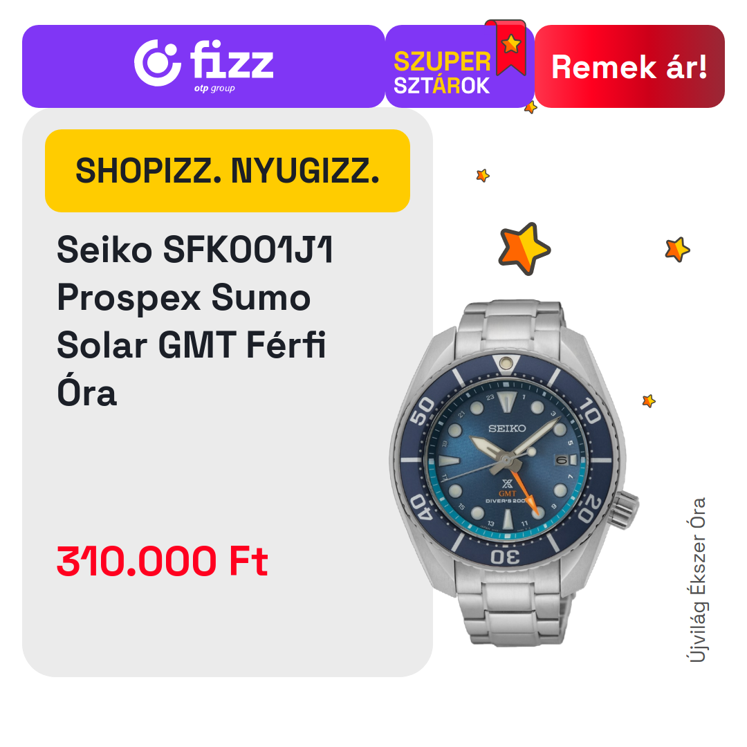Click the small star near the yellow banner
This screenshot has height=747, width=747.
pos(483,175)
